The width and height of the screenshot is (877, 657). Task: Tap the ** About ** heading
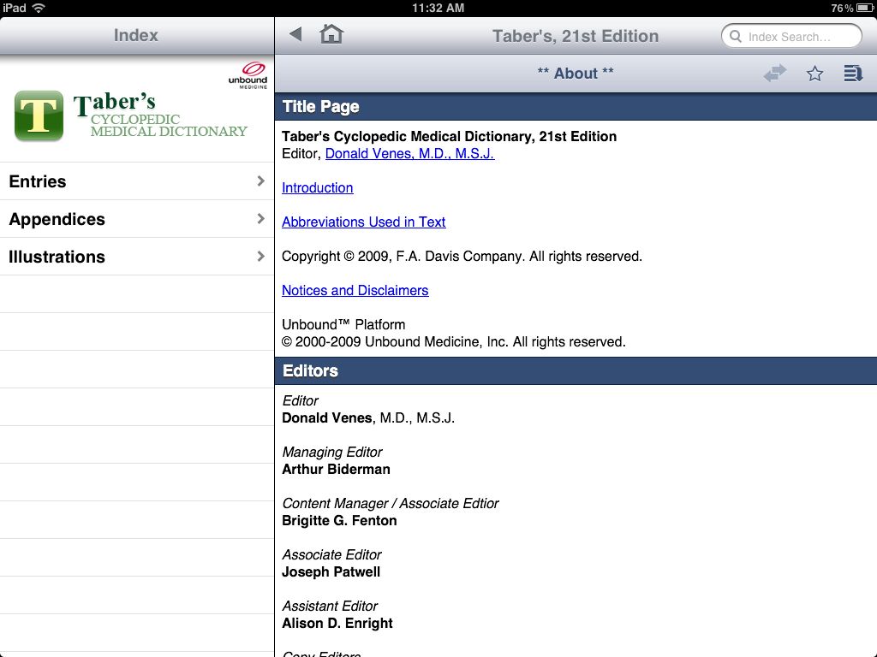576,74
